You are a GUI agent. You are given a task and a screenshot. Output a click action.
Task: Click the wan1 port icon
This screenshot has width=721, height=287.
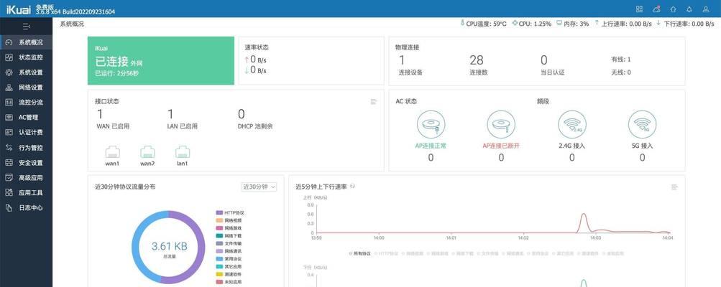coord(112,152)
